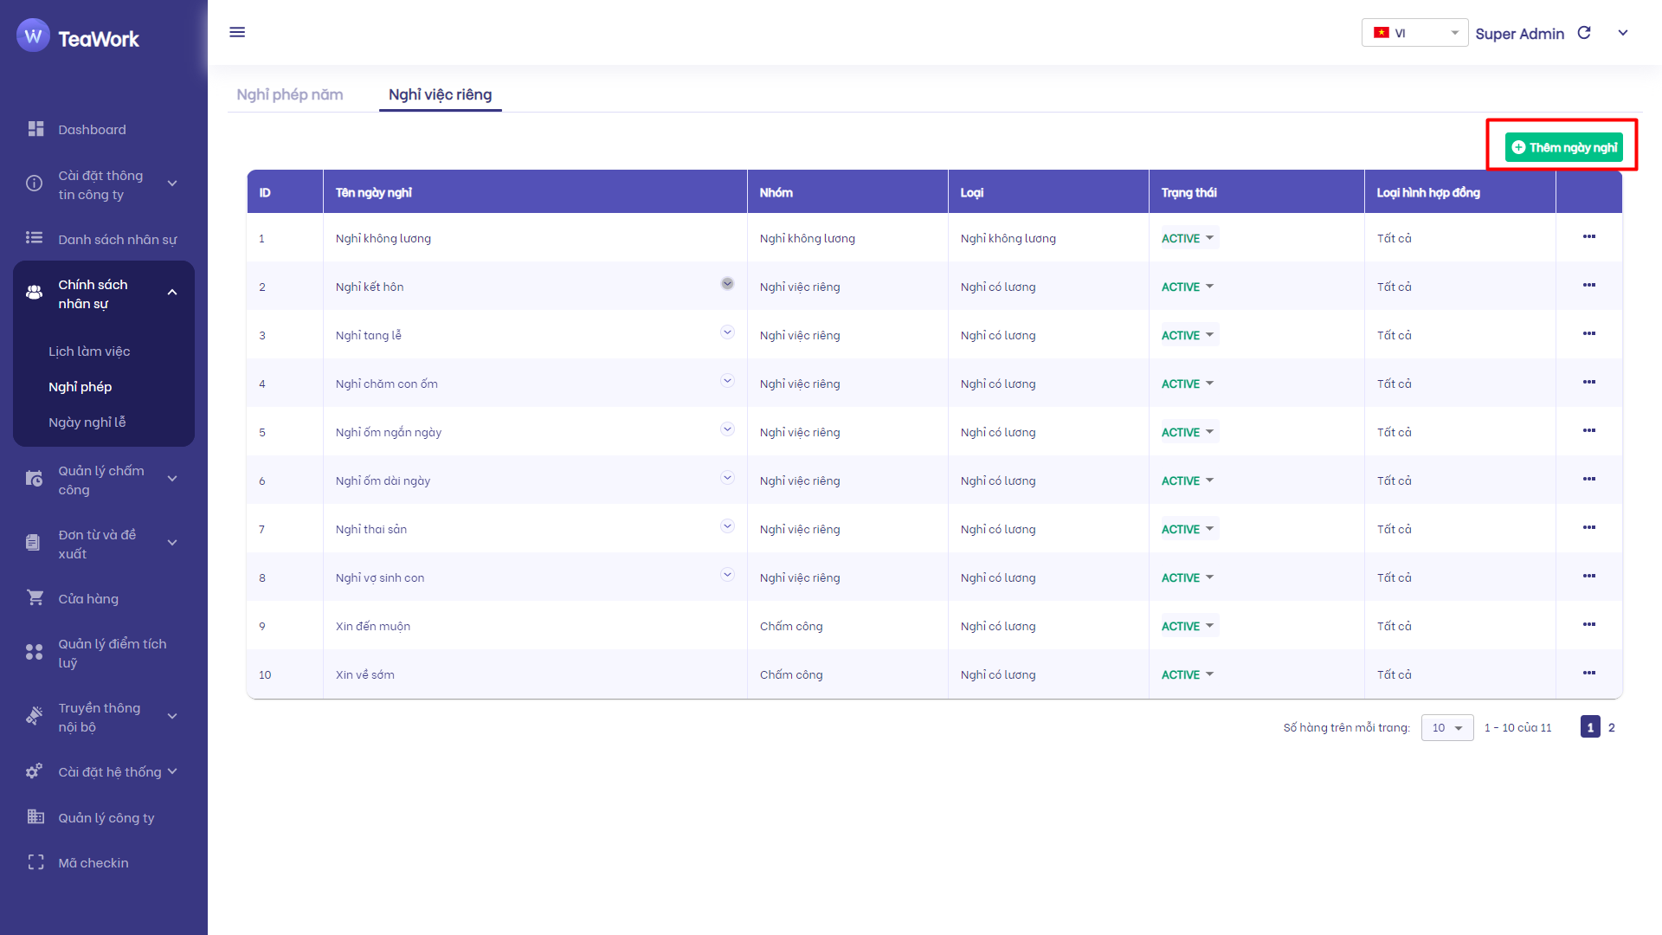Viewport: 1662px width, 935px height.
Task: Open the VI language selector
Action: (1414, 33)
